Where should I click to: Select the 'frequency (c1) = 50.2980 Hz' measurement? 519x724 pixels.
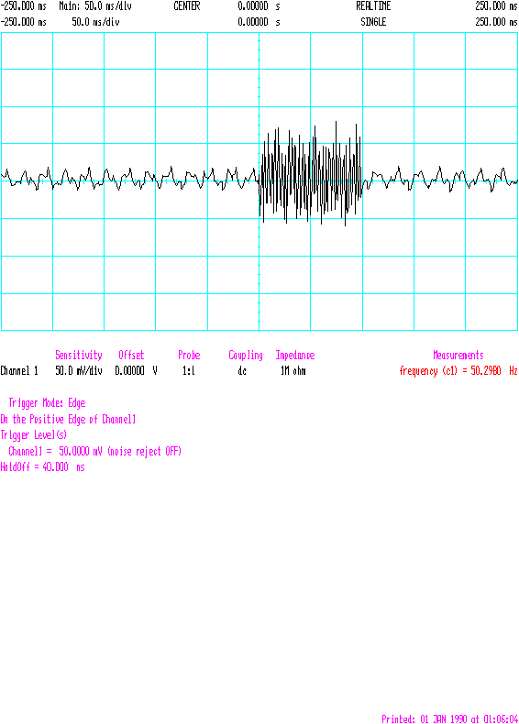click(x=458, y=370)
